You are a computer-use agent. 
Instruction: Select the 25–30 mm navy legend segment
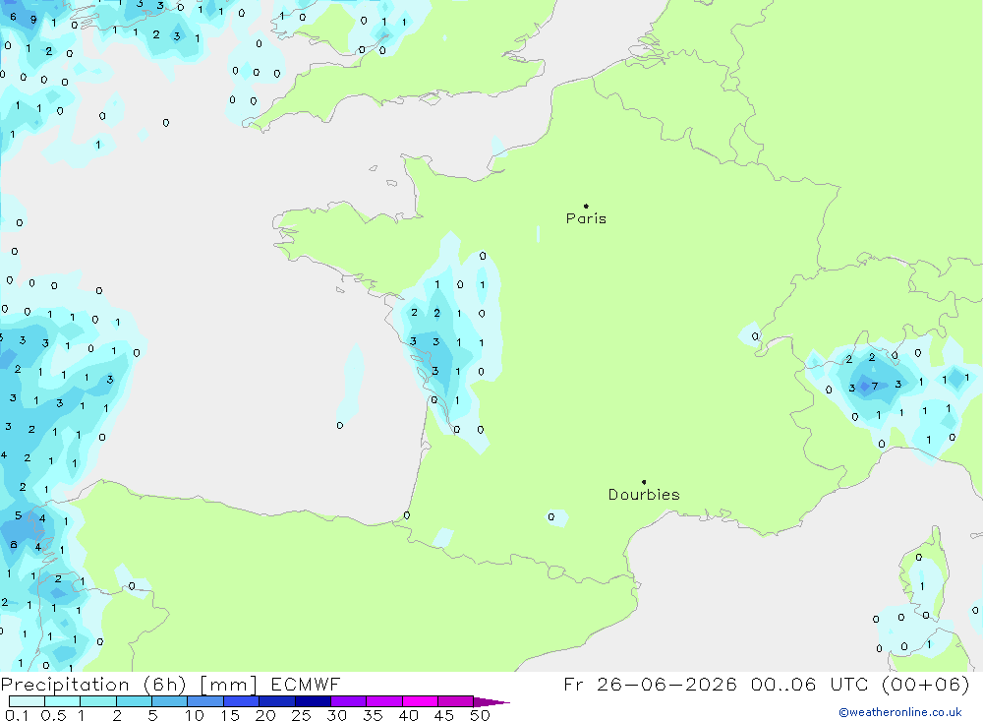[x=313, y=701]
